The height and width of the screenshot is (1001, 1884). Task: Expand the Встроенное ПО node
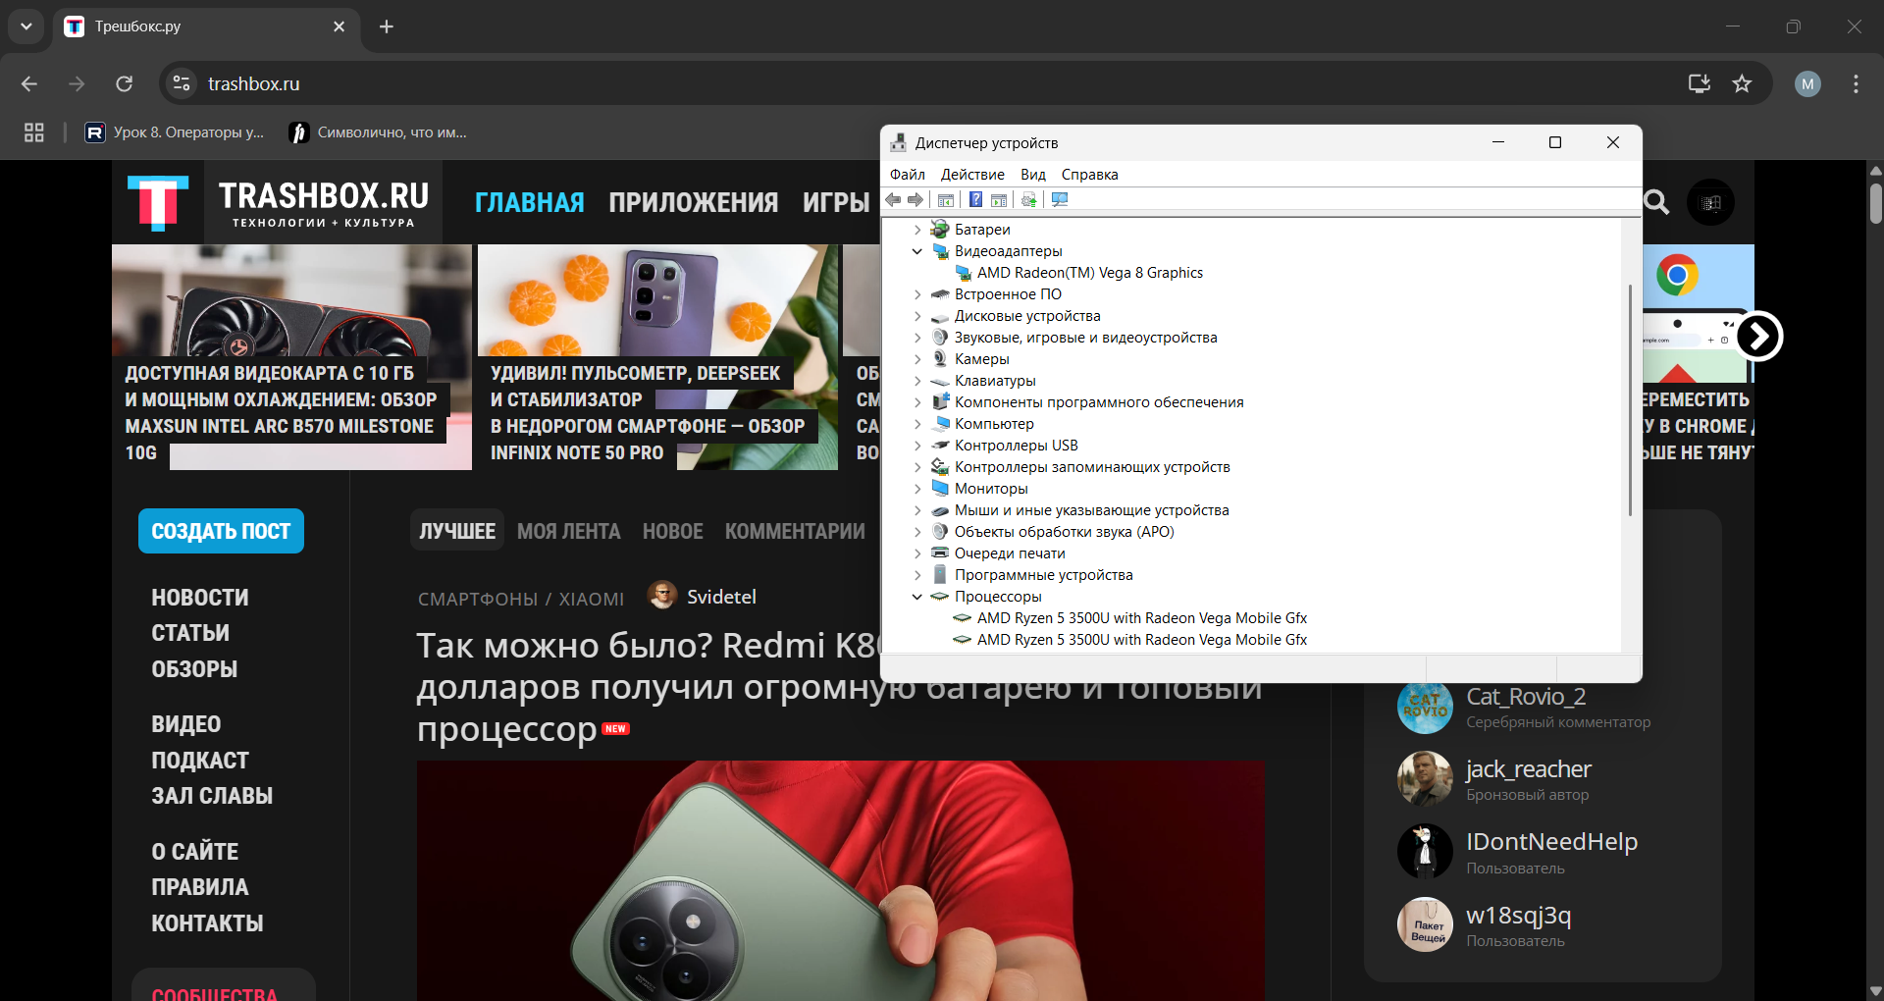917,294
